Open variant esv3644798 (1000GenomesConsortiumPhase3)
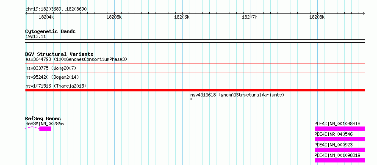Image resolution: width=377 pixels, height=165 pixels. point(76,59)
